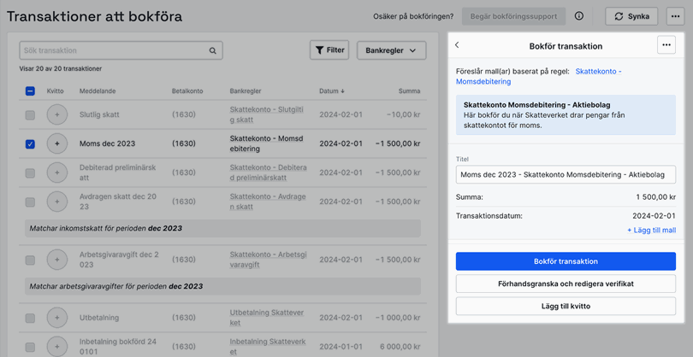The width and height of the screenshot is (693, 357).
Task: Select the Debiterad preliminärskatt row checkbox
Action: click(30, 173)
